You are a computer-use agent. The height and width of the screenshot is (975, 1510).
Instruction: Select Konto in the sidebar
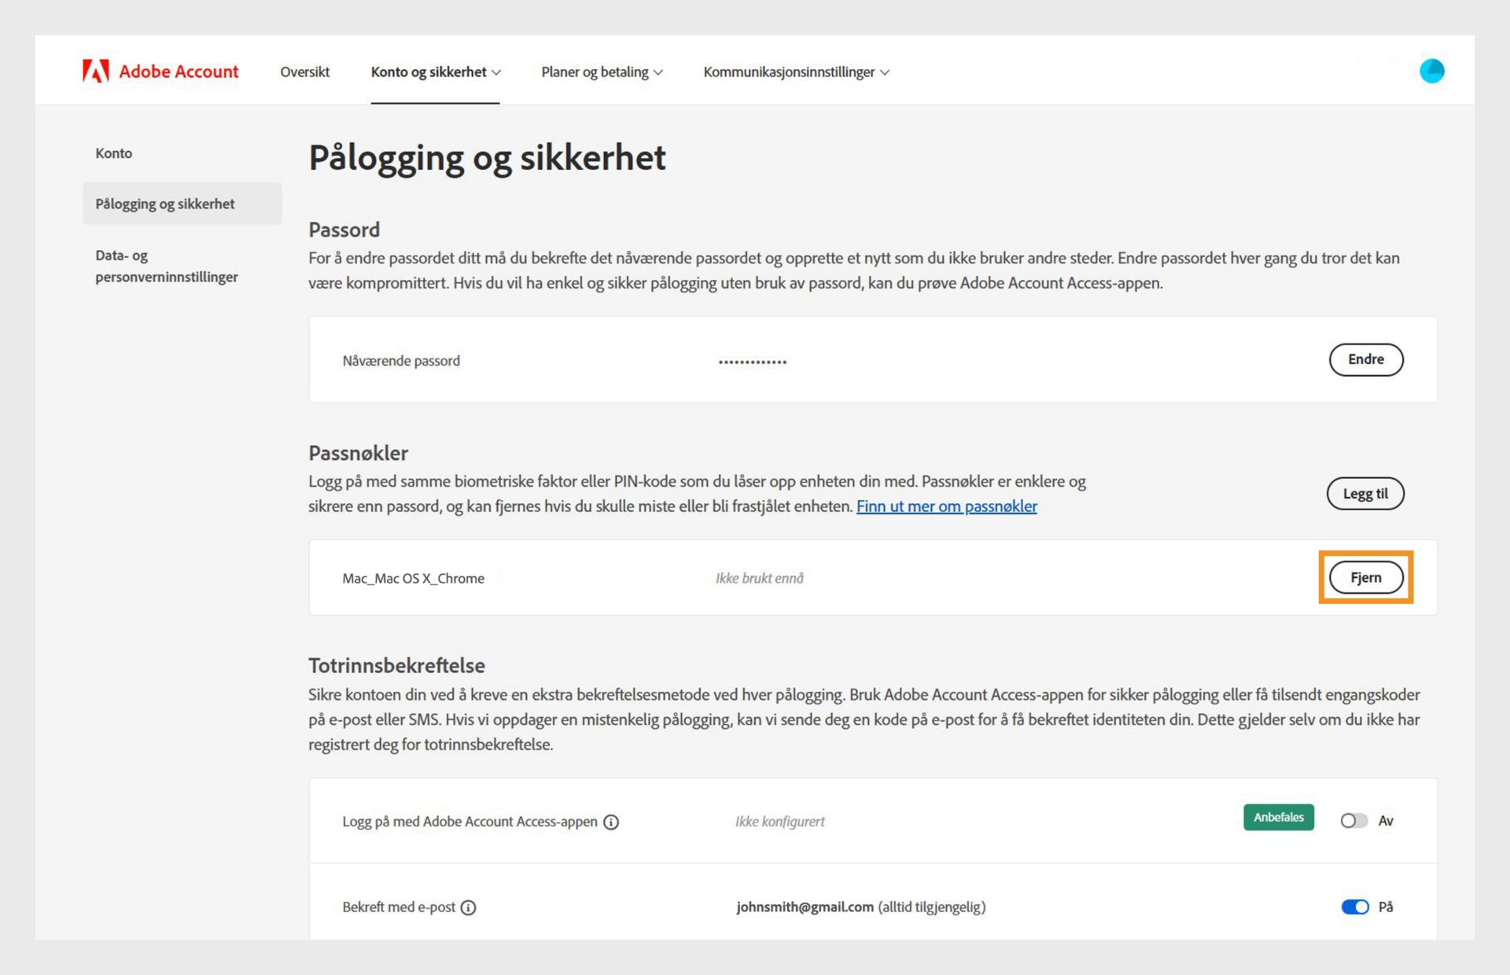point(114,153)
